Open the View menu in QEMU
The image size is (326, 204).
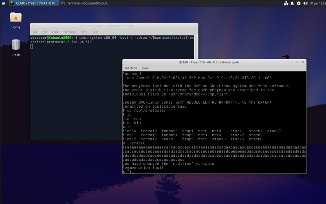coord(145,68)
